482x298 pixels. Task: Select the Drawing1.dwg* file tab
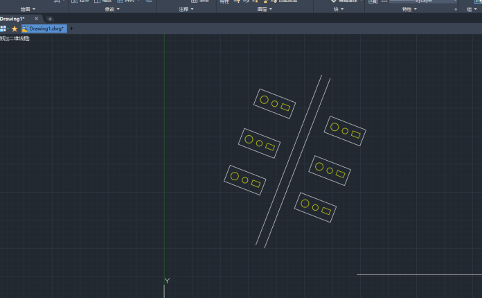44,28
